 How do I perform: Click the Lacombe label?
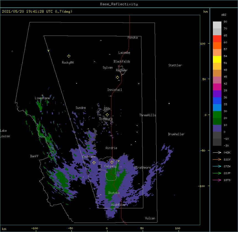coord(124,53)
